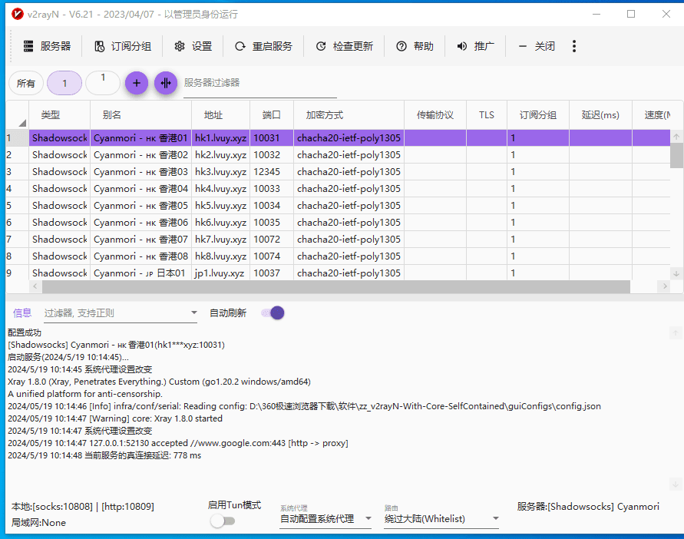Click the 订阅分组 subscription group icon
The image size is (684, 539).
[98, 45]
